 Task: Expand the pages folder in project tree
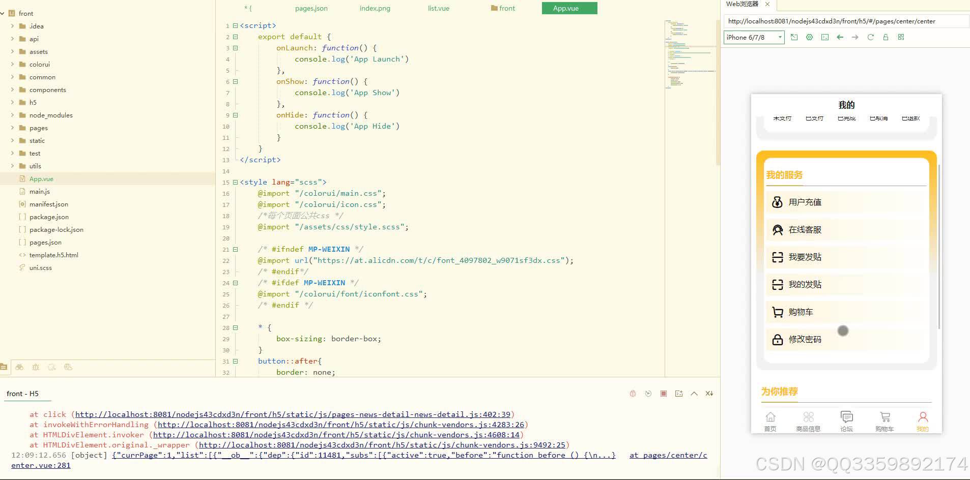click(x=12, y=128)
